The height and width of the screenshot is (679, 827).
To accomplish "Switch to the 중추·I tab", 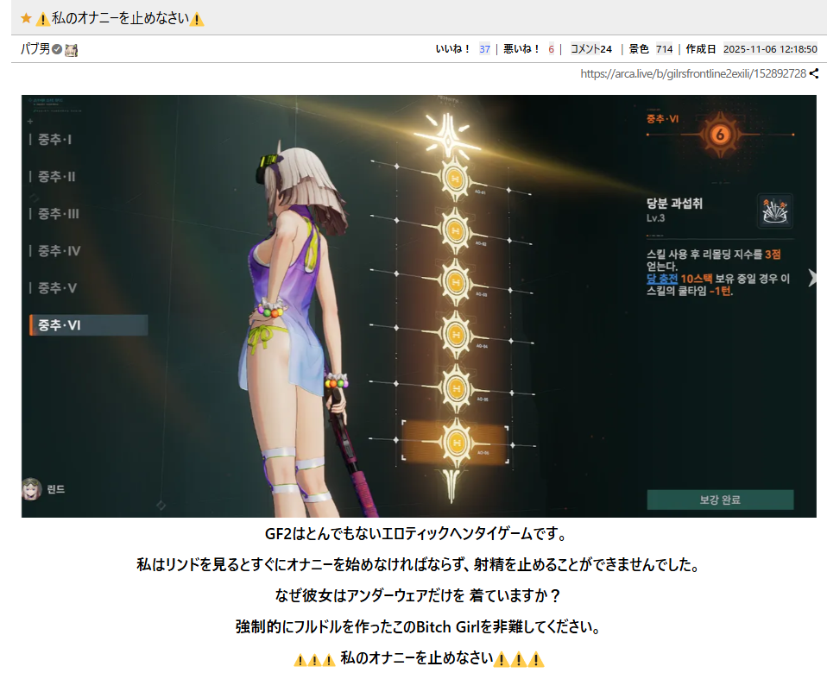I will coord(54,140).
